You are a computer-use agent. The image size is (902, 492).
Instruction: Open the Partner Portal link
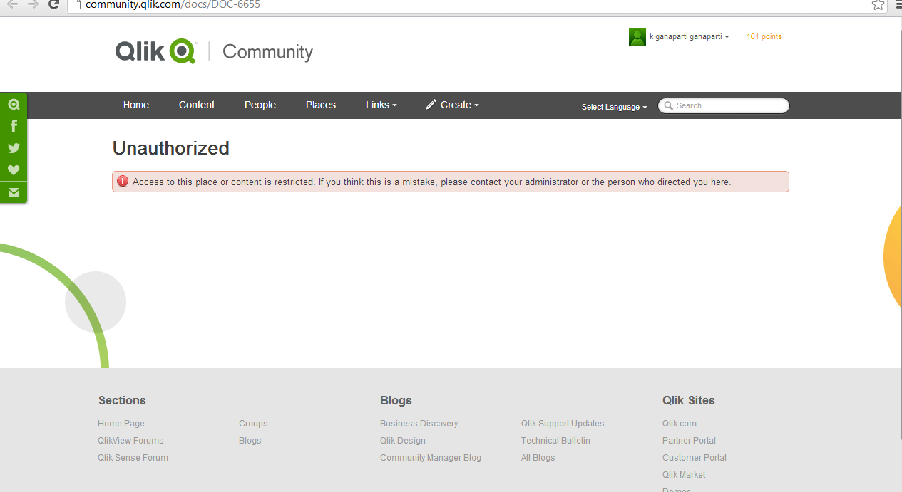689,441
